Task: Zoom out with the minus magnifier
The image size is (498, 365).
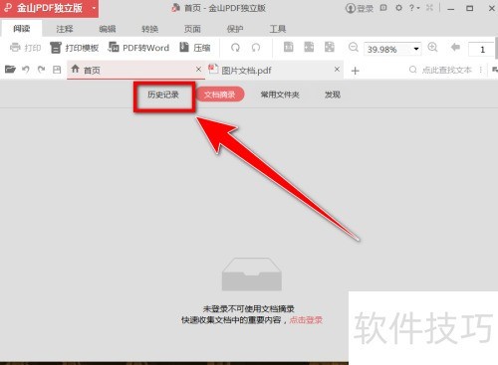Action: pos(354,48)
